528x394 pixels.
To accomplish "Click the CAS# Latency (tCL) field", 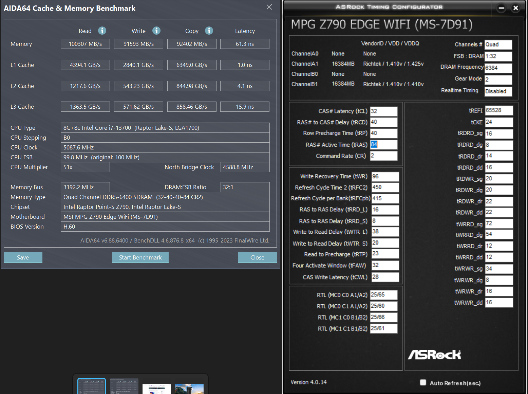I will (383, 111).
